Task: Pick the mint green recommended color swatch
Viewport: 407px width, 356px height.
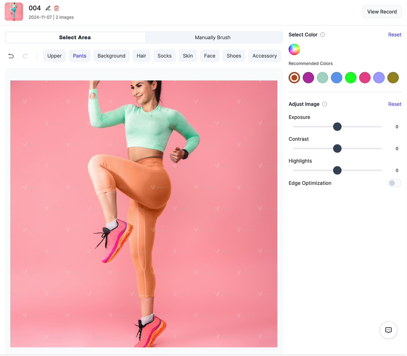Action: [x=322, y=77]
